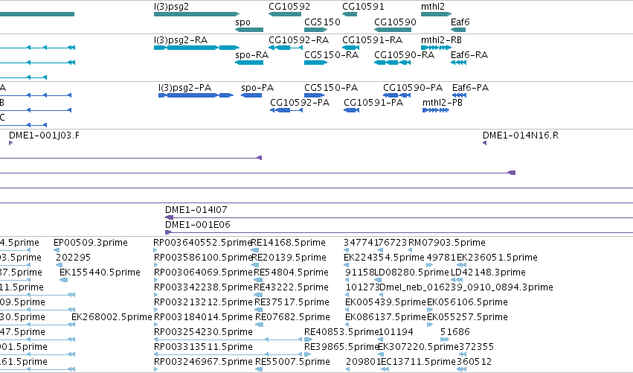633x373 pixels.
Task: Click transcript label mthl2-RB
Action: pos(441,40)
